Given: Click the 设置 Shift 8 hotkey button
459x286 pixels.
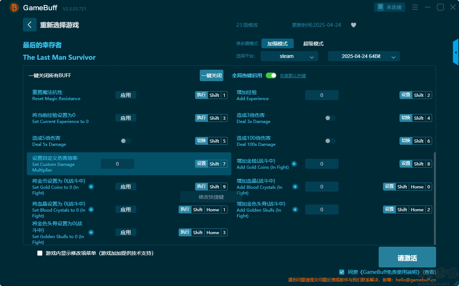Looking at the screenshot, I should pyautogui.click(x=416, y=164).
